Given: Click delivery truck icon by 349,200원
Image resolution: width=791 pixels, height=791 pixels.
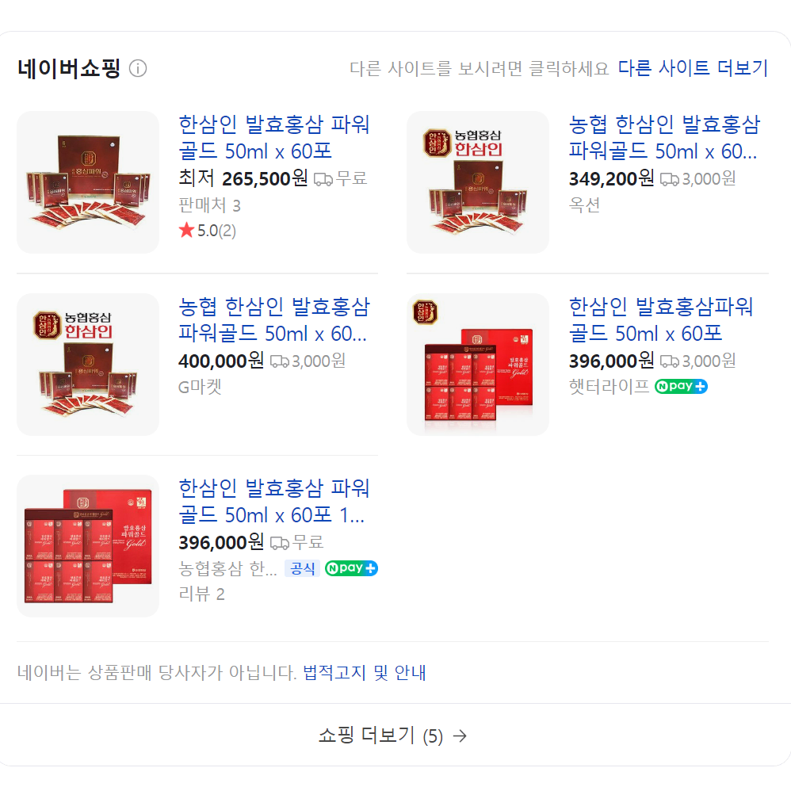Looking at the screenshot, I should point(670,179).
